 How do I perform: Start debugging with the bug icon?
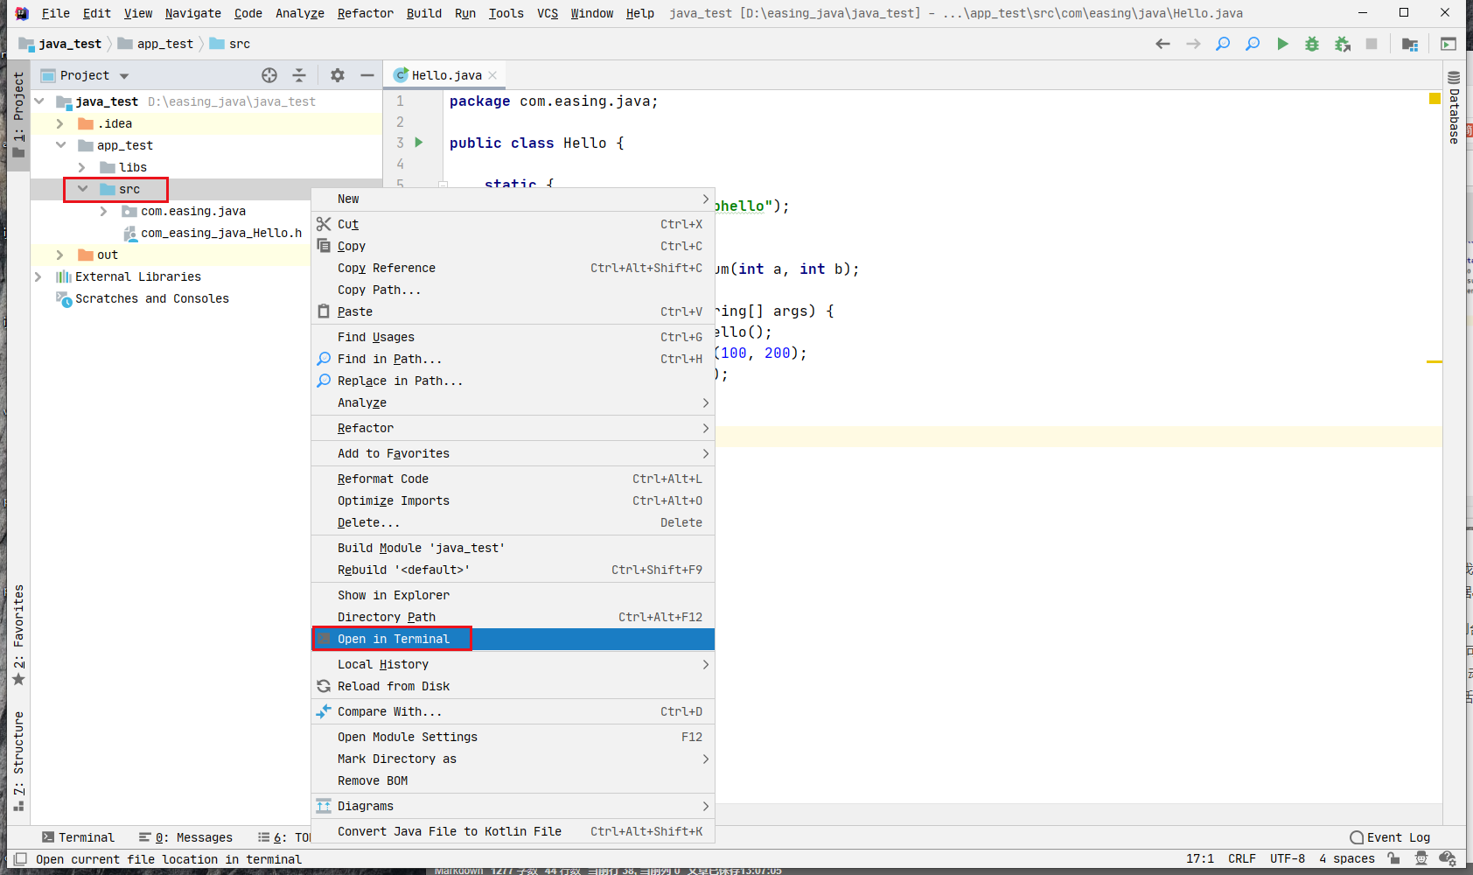(x=1312, y=44)
